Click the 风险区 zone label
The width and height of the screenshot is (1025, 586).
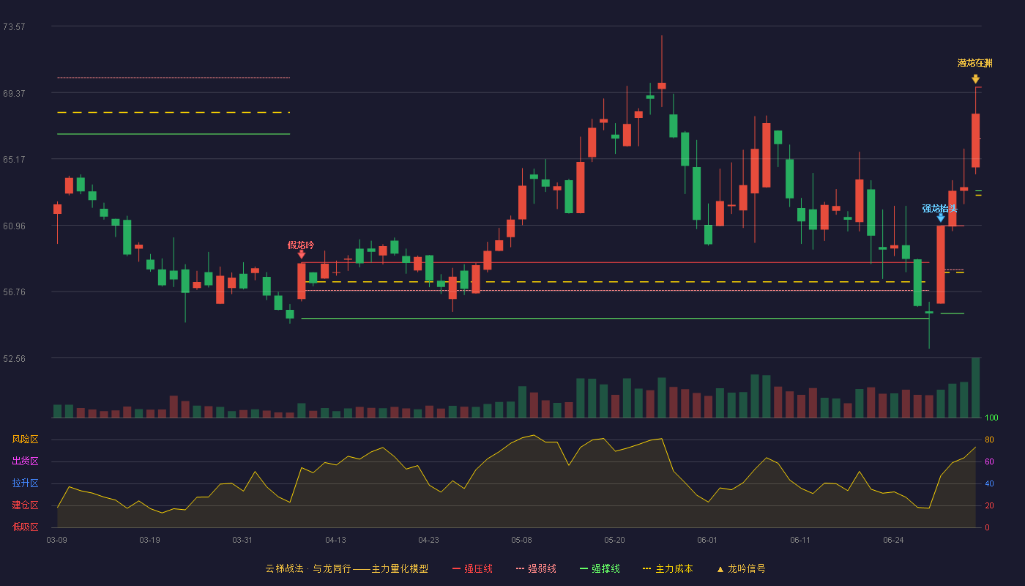(25, 439)
